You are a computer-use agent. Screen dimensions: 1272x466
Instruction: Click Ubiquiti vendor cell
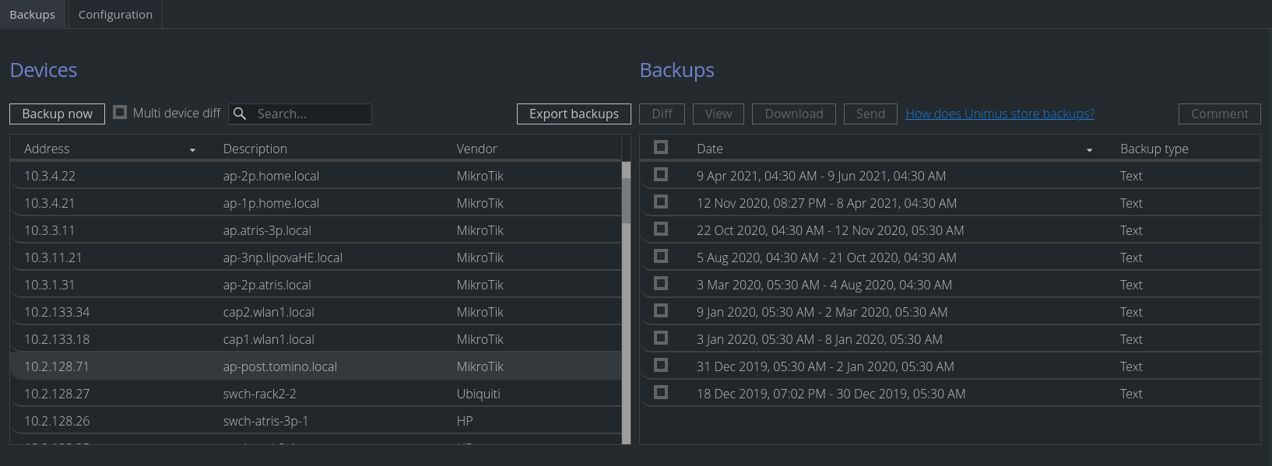point(478,394)
